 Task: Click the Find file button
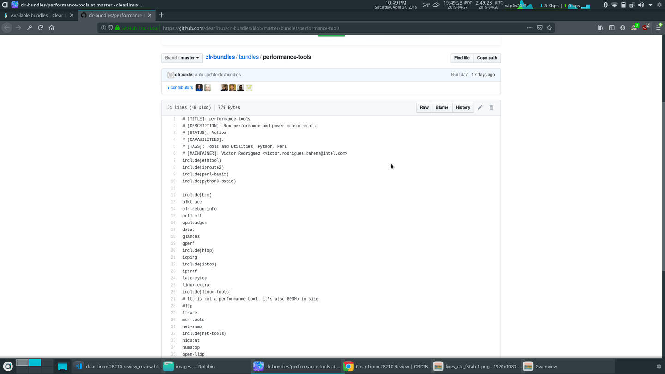pos(462,58)
